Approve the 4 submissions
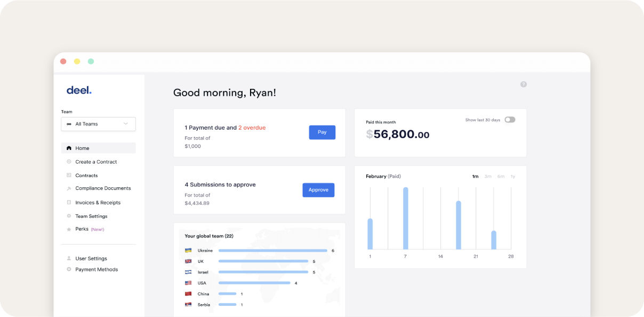 [x=318, y=190]
